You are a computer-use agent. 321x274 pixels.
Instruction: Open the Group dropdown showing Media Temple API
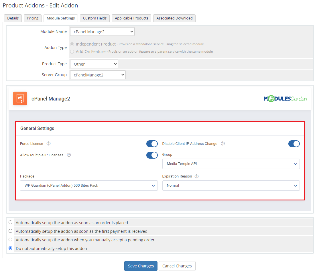click(x=231, y=164)
